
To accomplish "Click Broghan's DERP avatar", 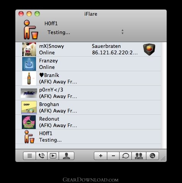I will 29,108.
